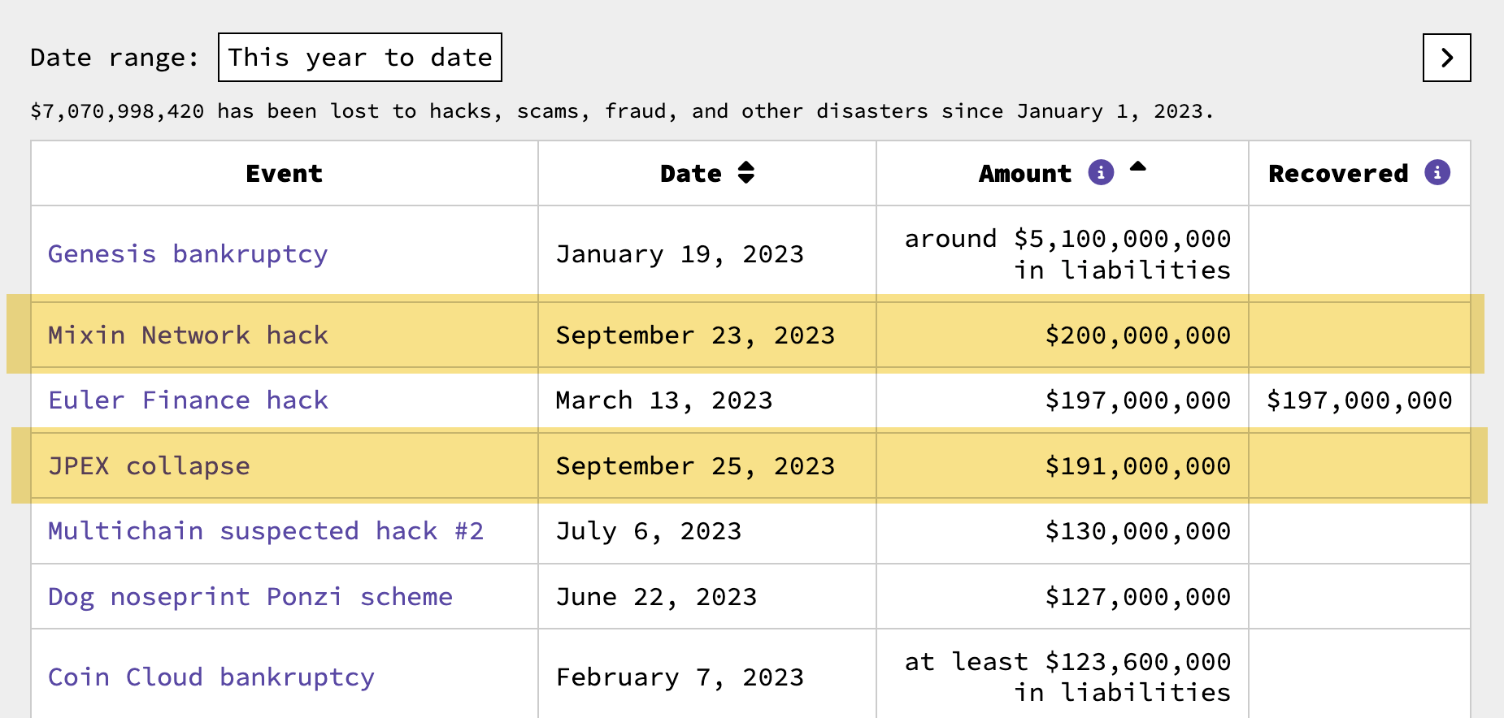Click the $191,000,000 amount cell
1504x718 pixels.
click(1063, 466)
